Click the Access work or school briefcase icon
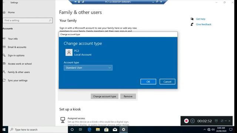237x133 pixels. (x=4, y=64)
